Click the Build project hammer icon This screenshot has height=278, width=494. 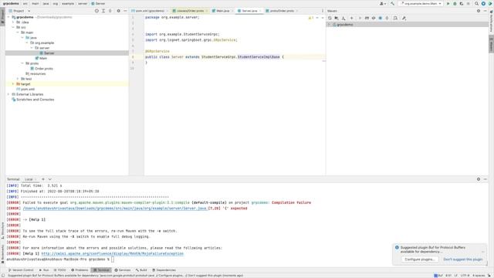coord(392,3)
